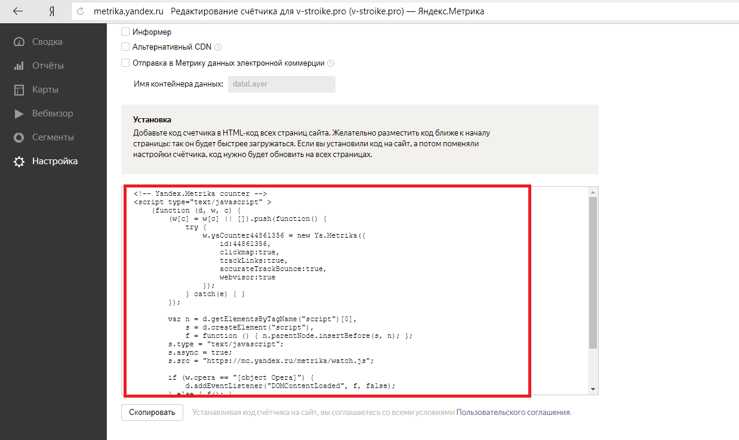Toggle Альтернативный CDN checkbox
Screen dimensions: 739x440
pos(125,47)
